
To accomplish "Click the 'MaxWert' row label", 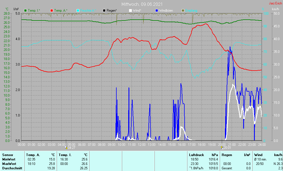I will (9, 164).
